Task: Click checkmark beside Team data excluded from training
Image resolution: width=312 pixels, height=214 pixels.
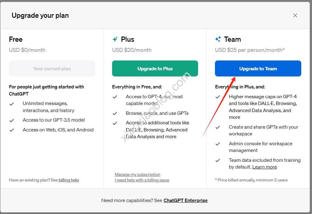Action: (x=218, y=161)
